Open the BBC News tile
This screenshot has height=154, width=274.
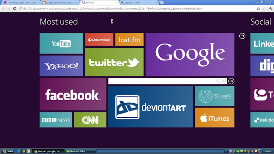[56, 120]
